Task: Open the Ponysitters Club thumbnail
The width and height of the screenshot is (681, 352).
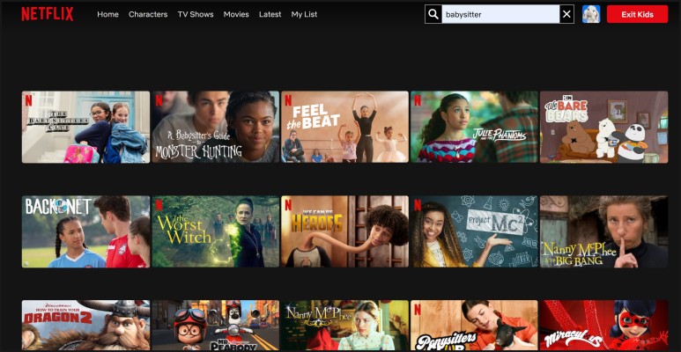Action: (474, 325)
